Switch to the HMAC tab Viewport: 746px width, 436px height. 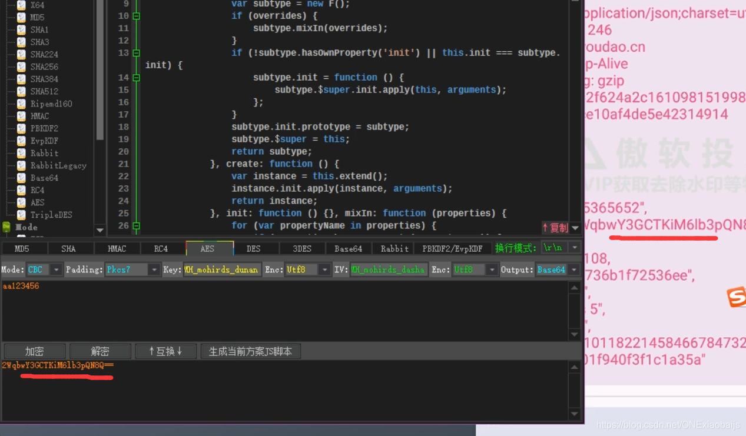click(117, 249)
